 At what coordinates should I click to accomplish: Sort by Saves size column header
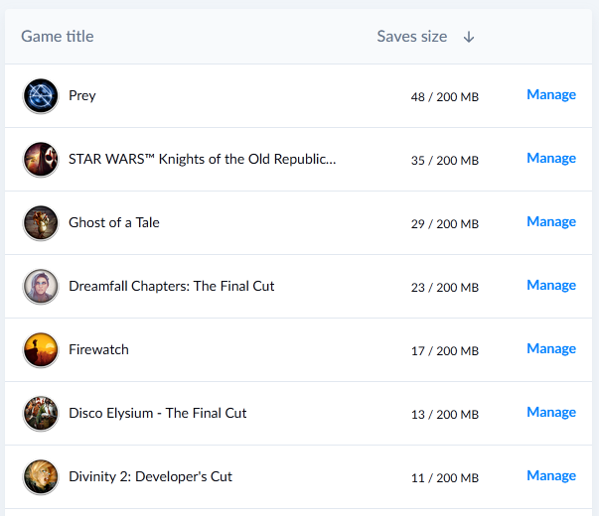click(412, 37)
